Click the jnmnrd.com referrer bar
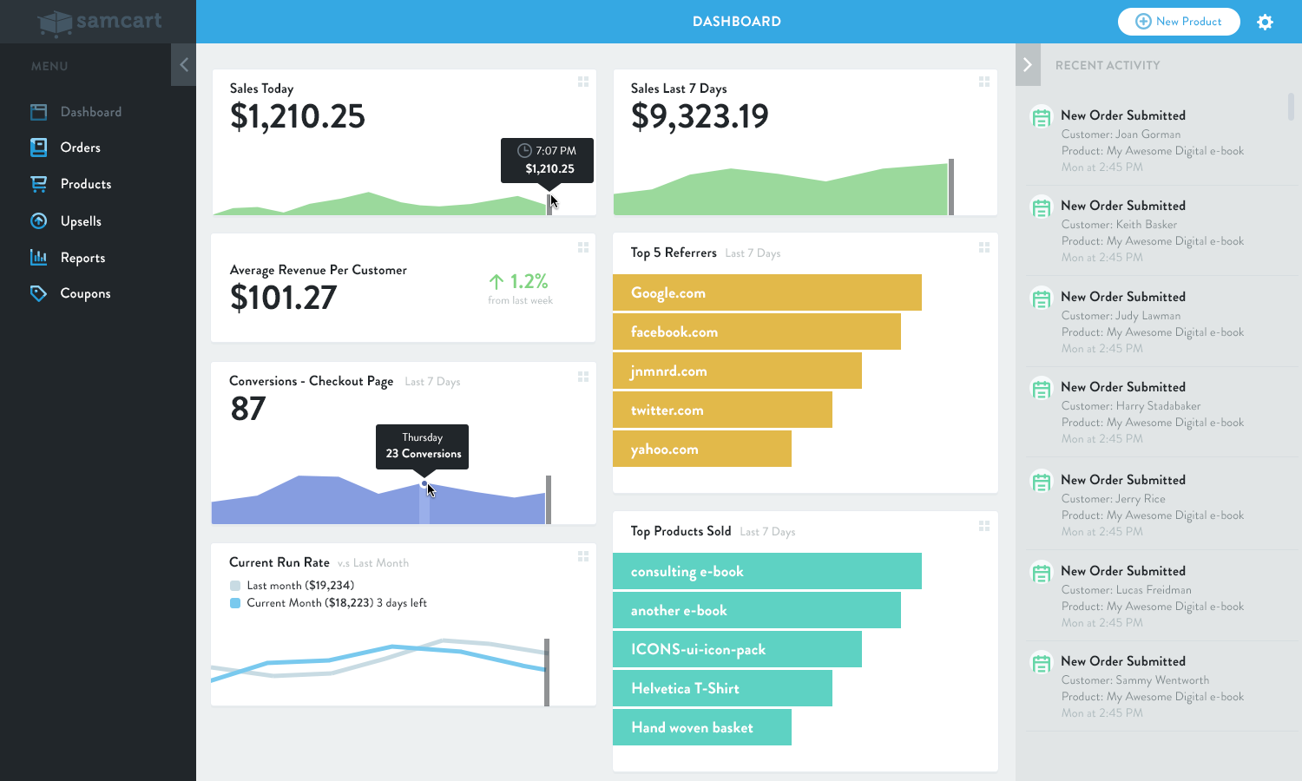The height and width of the screenshot is (781, 1302). point(737,371)
